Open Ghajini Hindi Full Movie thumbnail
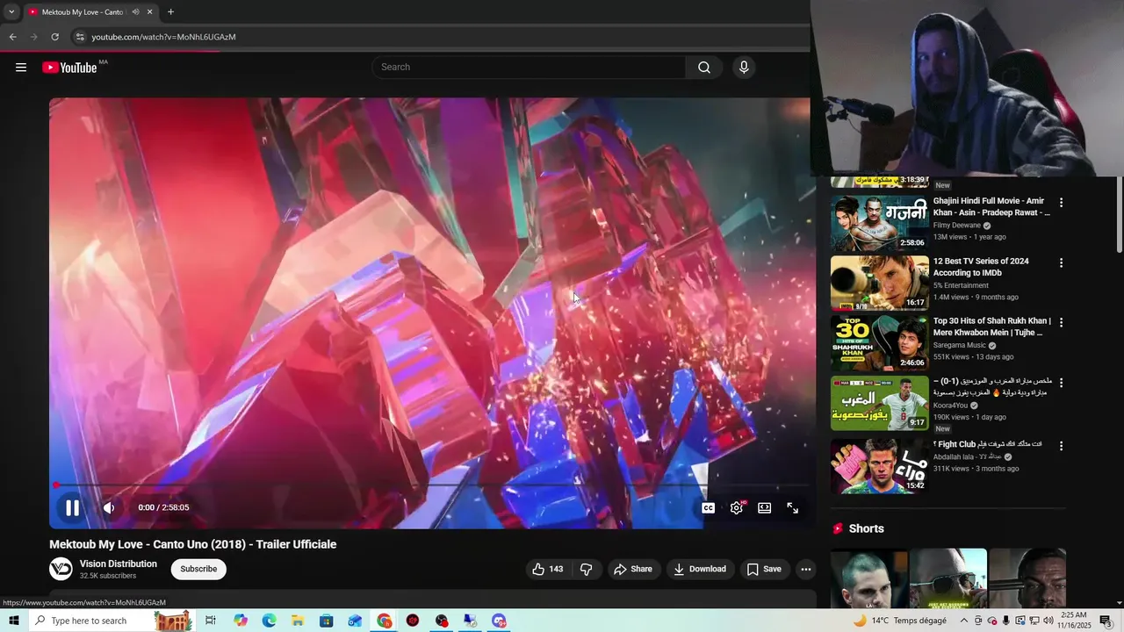Image resolution: width=1124 pixels, height=632 pixels. [880, 223]
